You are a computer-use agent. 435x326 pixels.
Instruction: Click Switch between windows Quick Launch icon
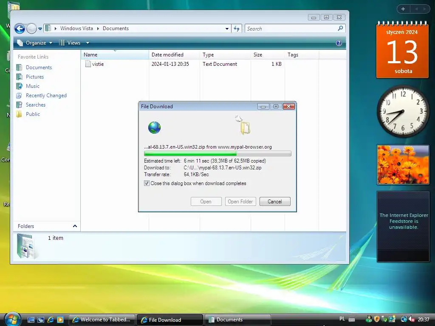point(41,320)
